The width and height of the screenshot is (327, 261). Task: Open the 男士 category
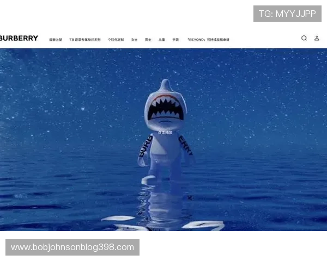[148, 40]
